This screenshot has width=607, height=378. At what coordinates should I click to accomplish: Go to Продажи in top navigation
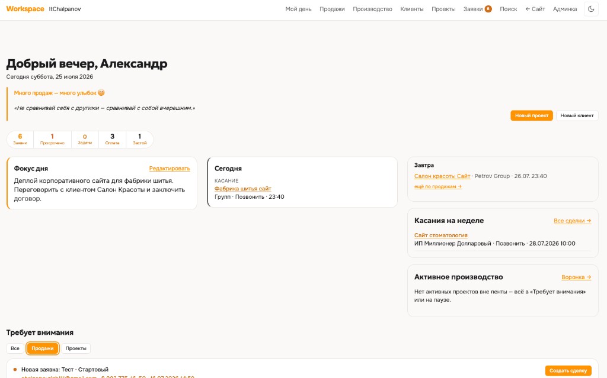click(x=332, y=9)
